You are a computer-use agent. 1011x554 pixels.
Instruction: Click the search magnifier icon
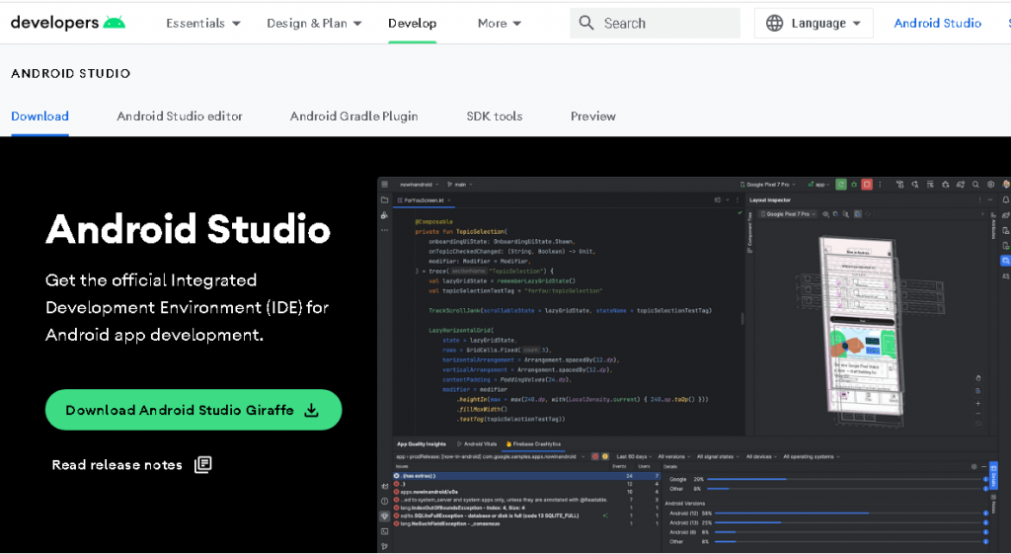tap(586, 24)
